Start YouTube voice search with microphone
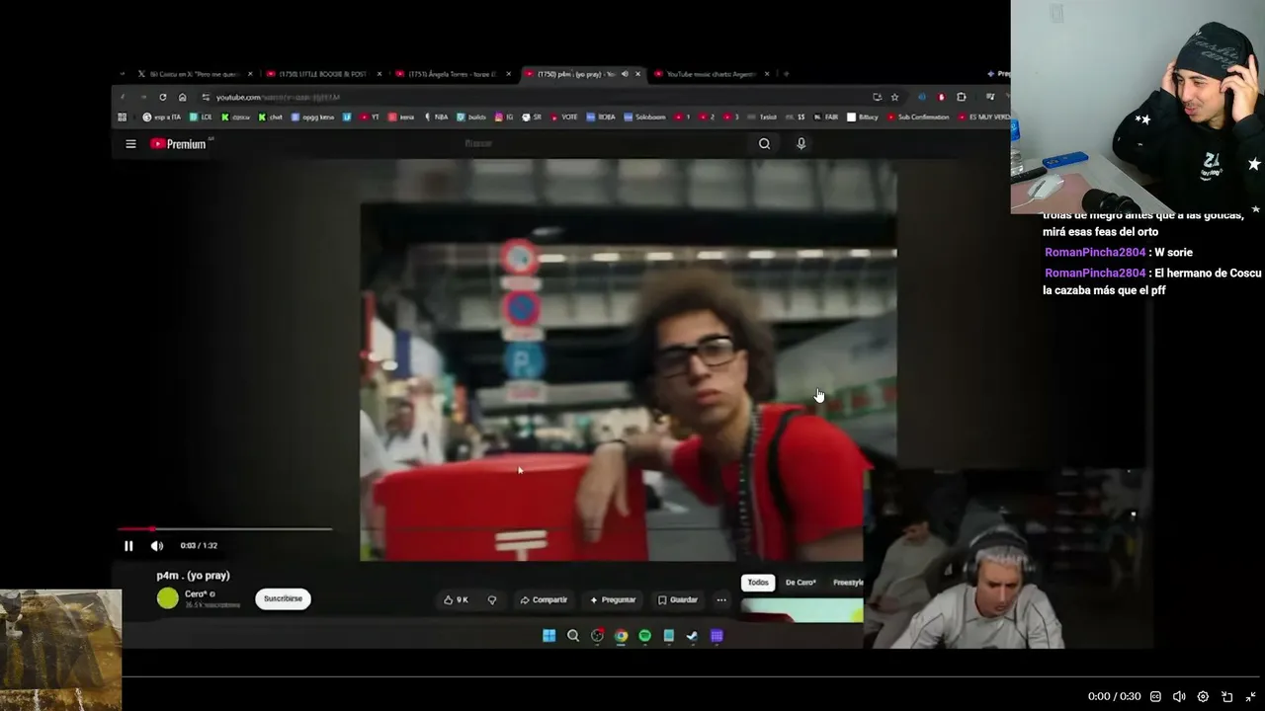Screen dimensions: 1265x711 (801, 144)
